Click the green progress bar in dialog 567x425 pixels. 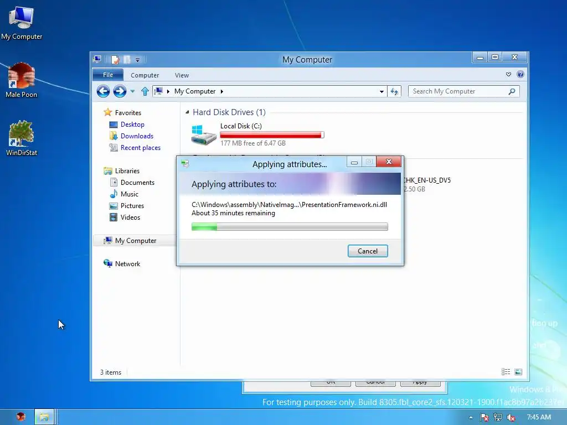pyautogui.click(x=290, y=227)
